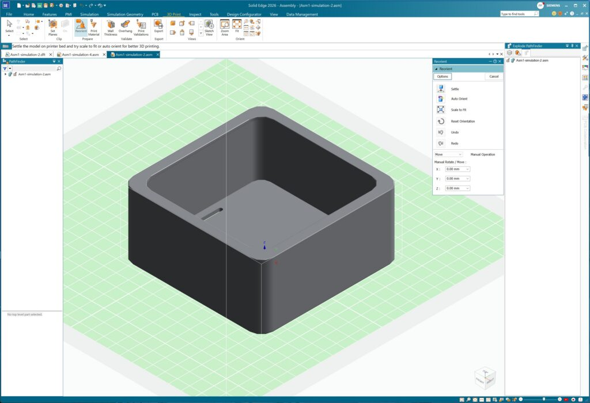Click the Redo icon in Reorient panel
590x403 pixels.
pyautogui.click(x=441, y=143)
